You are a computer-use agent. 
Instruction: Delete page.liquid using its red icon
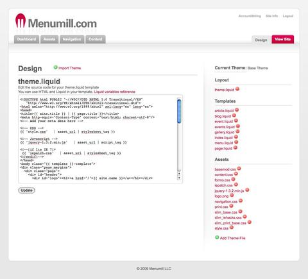(235, 148)
